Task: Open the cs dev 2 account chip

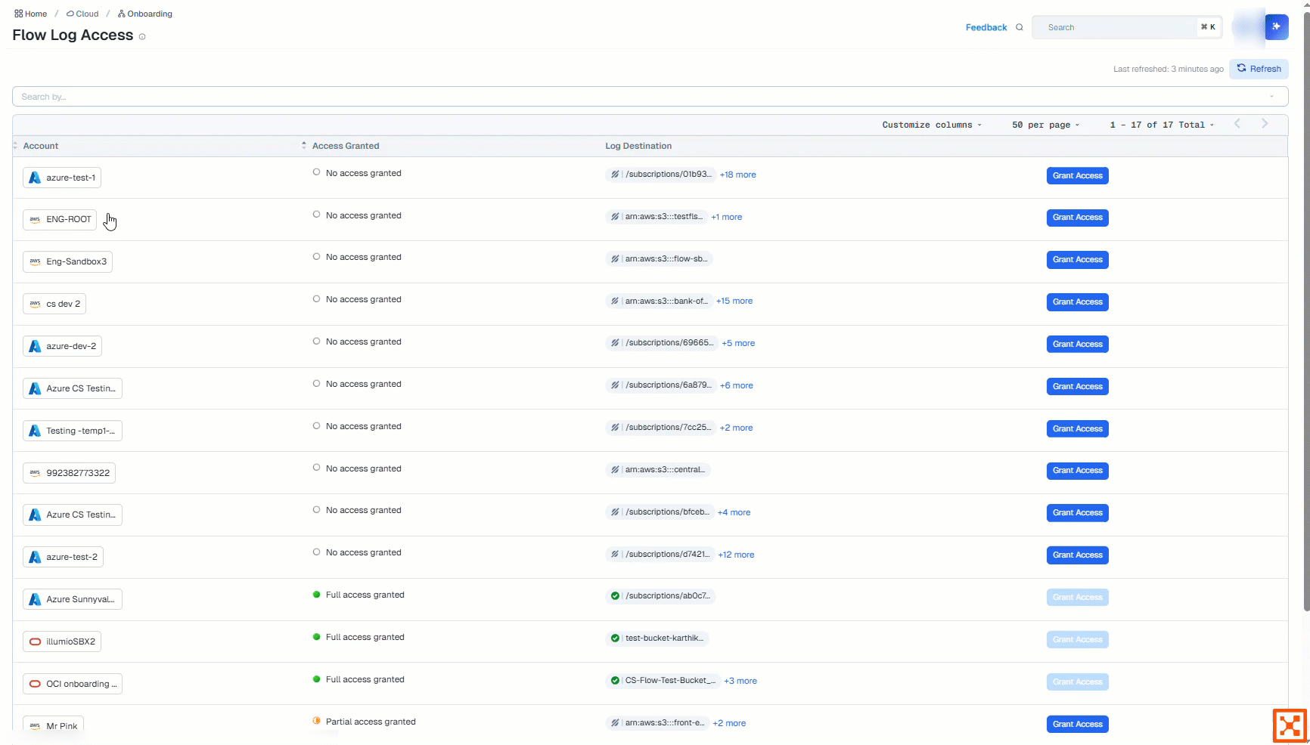Action: 54,304
